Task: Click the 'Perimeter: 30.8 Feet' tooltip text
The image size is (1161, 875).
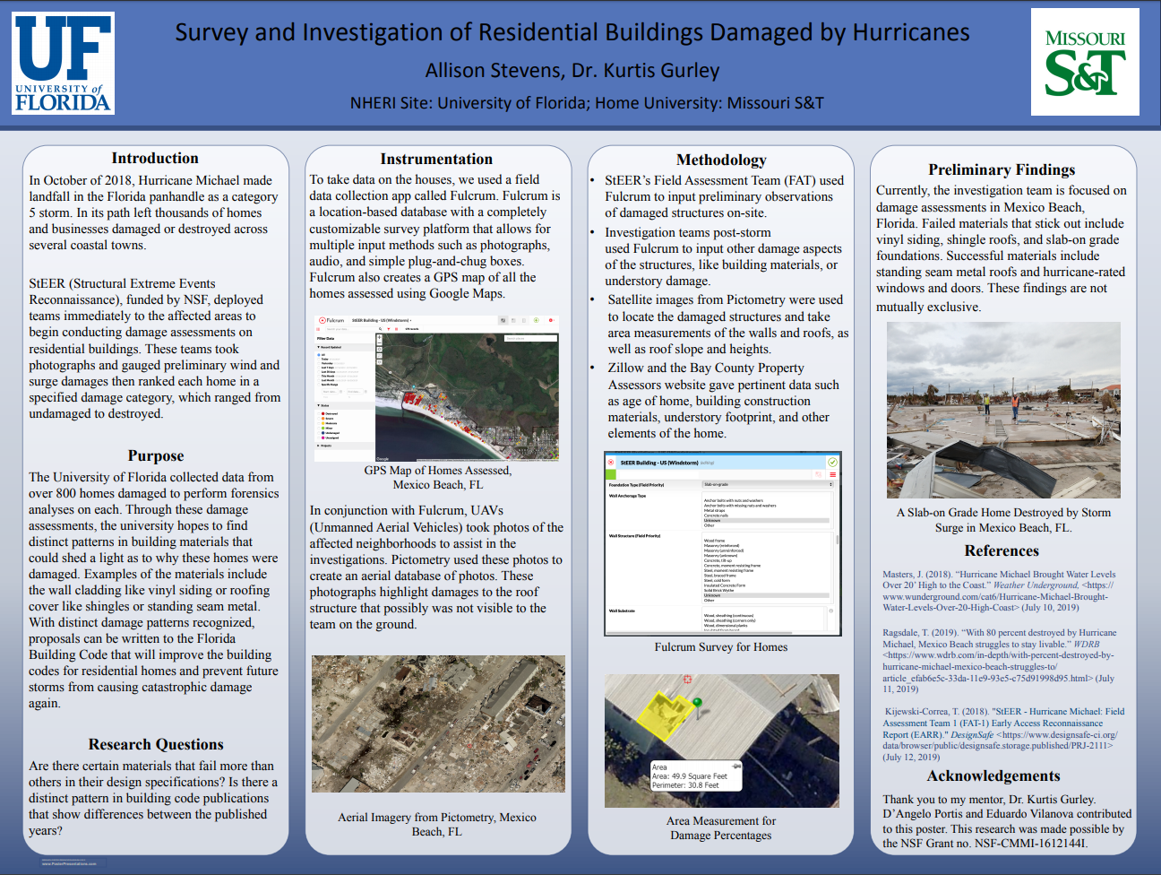Action: (685, 785)
